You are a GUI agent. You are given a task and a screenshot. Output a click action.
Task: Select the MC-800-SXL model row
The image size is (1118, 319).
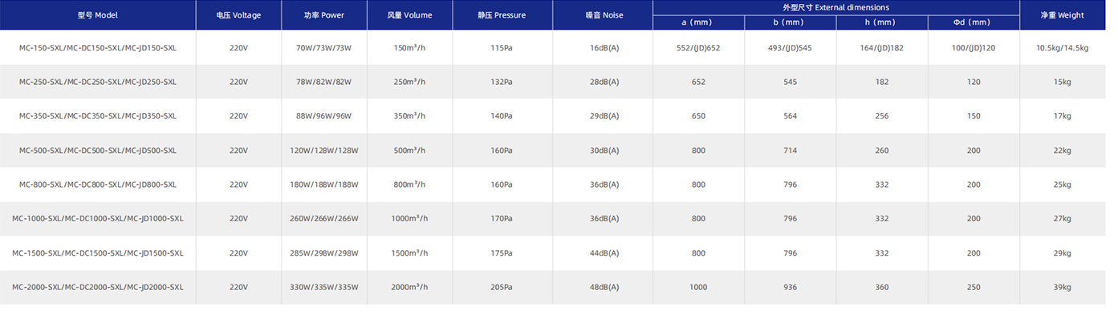point(553,184)
